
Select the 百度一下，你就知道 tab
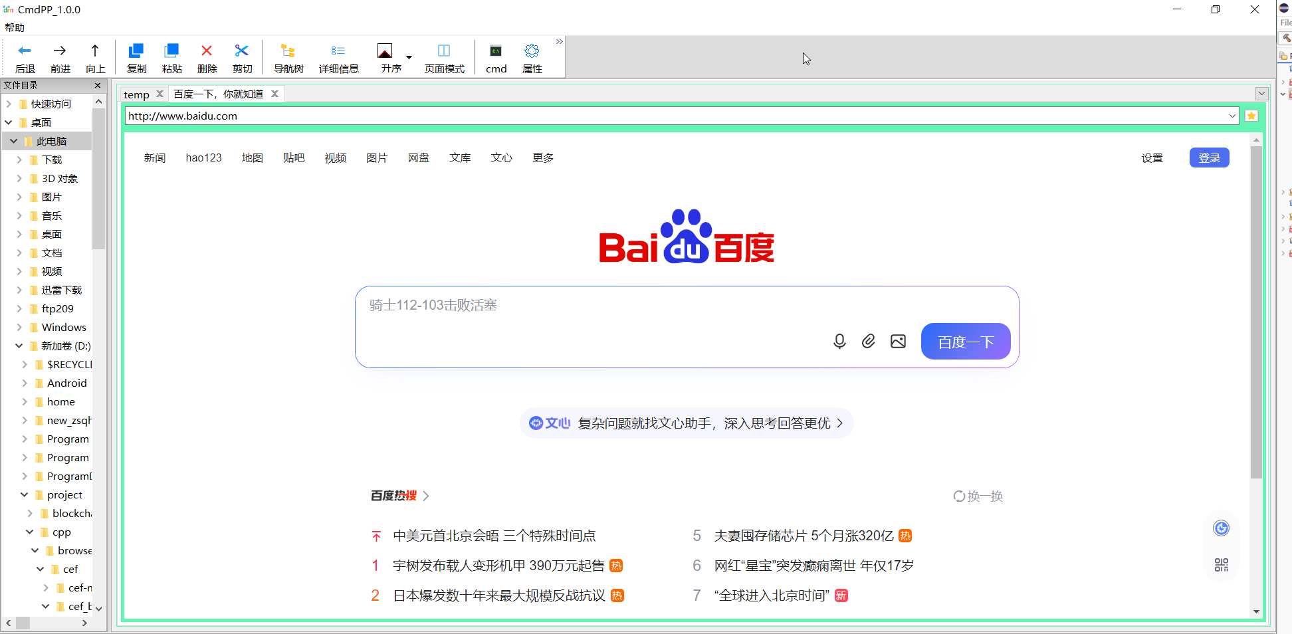click(218, 94)
